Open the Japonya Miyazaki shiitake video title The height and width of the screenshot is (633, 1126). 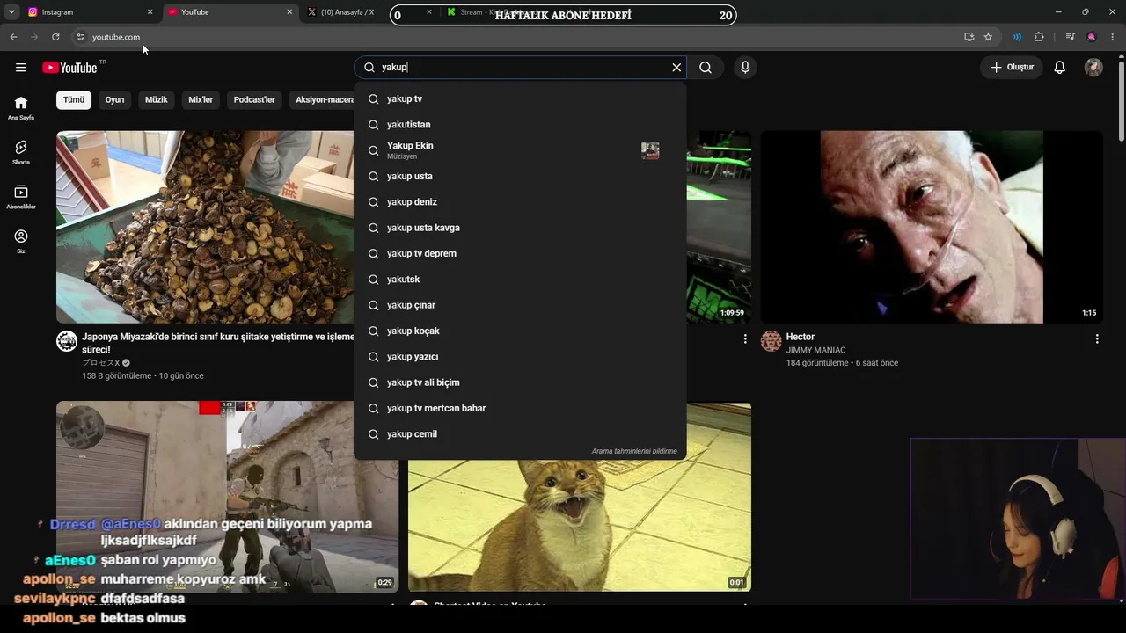pyautogui.click(x=218, y=343)
